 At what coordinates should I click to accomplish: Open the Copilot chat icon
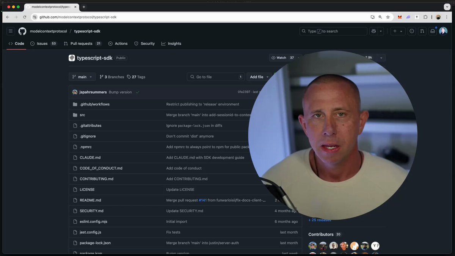pyautogui.click(x=374, y=31)
